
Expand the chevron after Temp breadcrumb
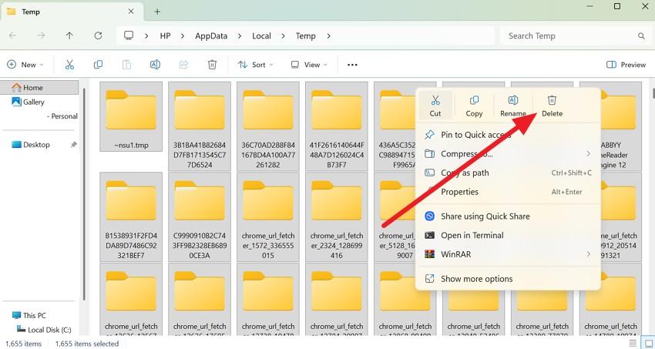tap(329, 36)
